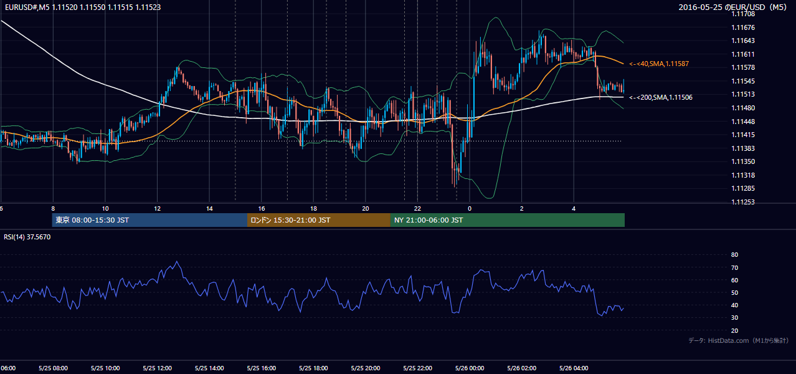
Task: Click the 5/26 04:00 date axis label
Action: coord(574,368)
